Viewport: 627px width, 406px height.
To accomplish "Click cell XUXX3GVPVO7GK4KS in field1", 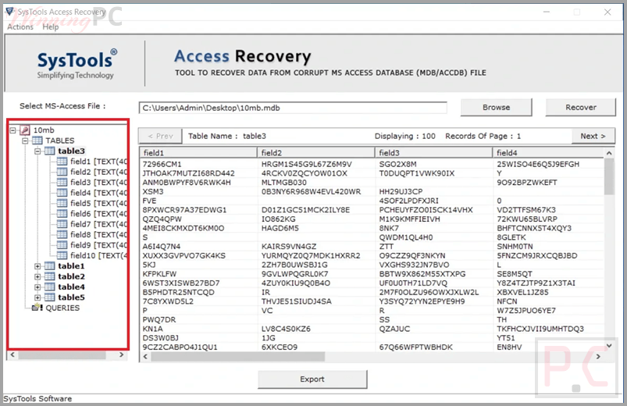I will pyautogui.click(x=184, y=255).
